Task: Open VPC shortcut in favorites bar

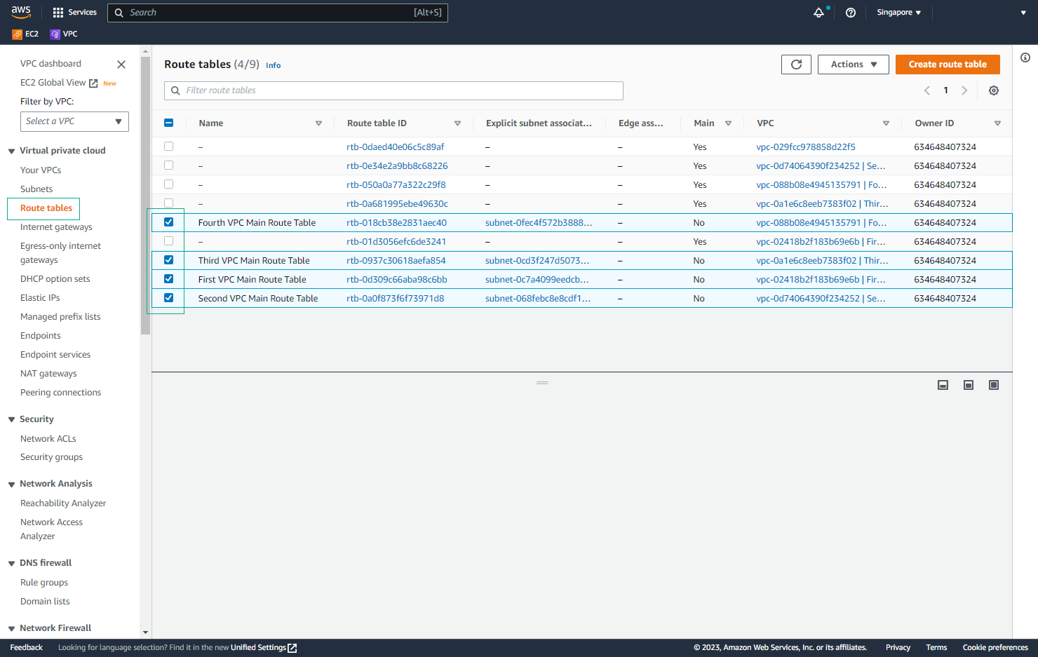Action: click(x=64, y=34)
